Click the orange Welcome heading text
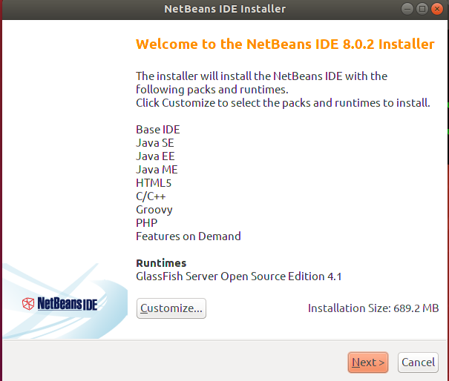 click(x=285, y=44)
